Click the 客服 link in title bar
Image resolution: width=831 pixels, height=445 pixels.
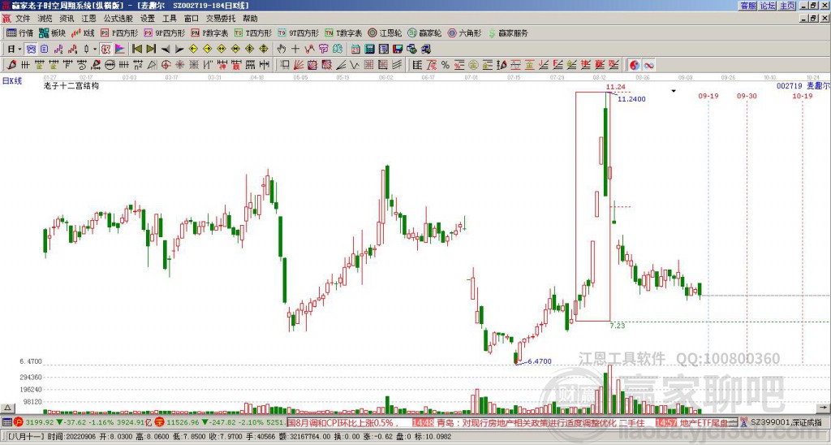coord(748,6)
